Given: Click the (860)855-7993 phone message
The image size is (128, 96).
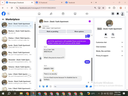Looking at the screenshot, I should point(49,69).
